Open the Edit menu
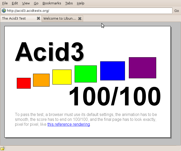The height and width of the screenshot is (151, 181). pos(15,3)
